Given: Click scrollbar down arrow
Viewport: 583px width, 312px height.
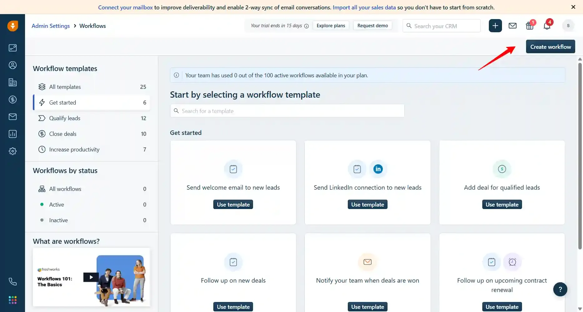Looking at the screenshot, I should 580,309.
